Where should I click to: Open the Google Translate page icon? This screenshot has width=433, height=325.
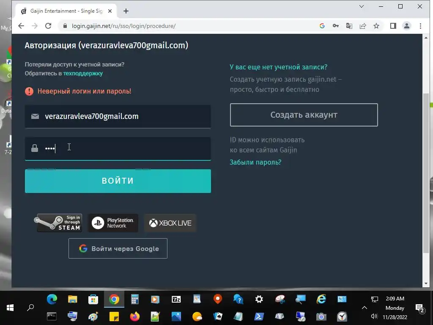coord(349,26)
